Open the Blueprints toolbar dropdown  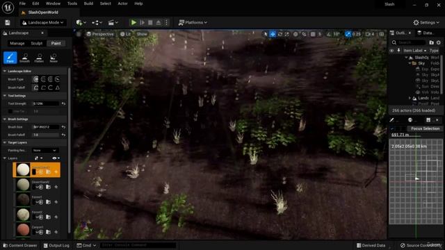[97, 22]
